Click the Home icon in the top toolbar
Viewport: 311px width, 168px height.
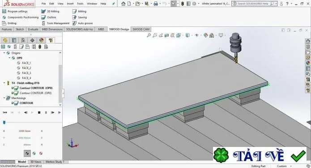124,4
